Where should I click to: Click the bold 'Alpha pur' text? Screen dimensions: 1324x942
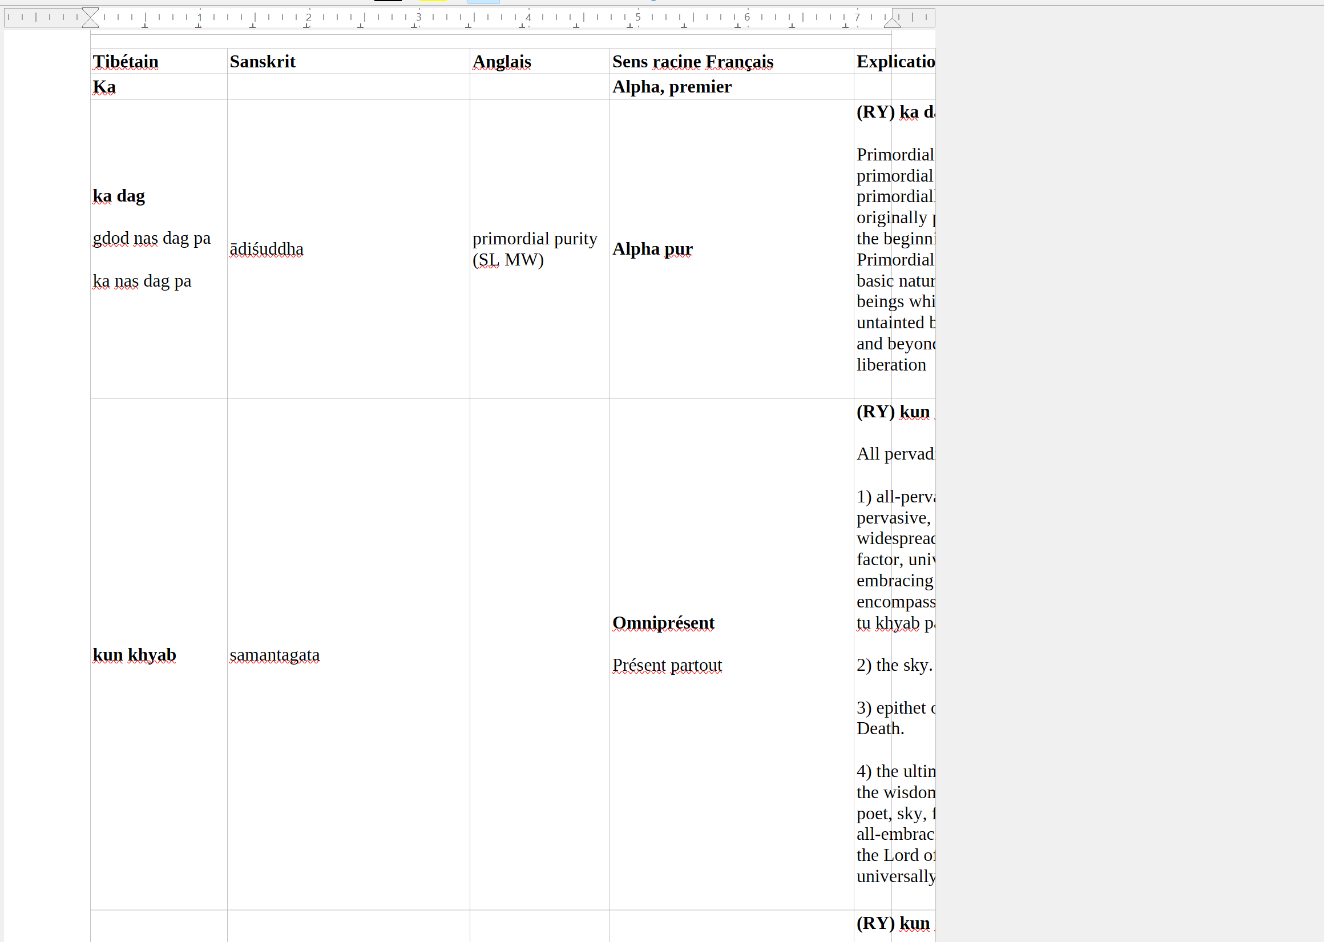652,249
